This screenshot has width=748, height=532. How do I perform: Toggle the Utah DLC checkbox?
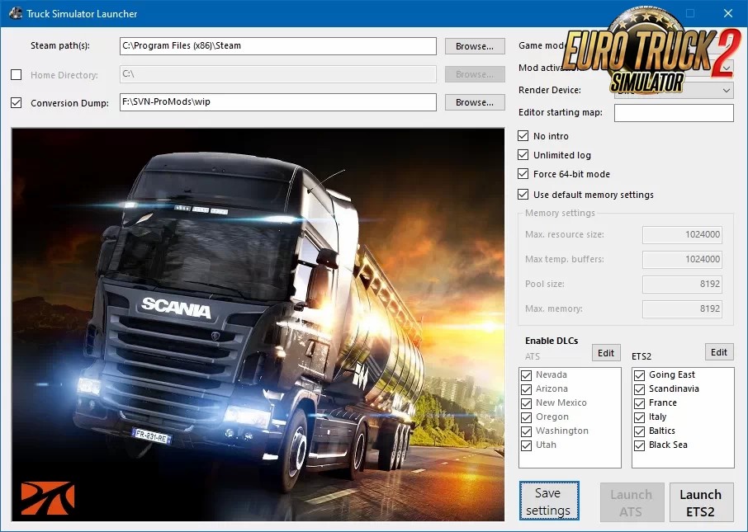tap(526, 445)
